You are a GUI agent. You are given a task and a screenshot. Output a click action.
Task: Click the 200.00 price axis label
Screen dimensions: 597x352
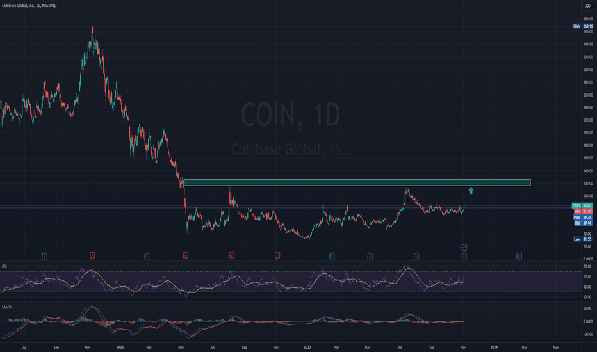point(588,133)
